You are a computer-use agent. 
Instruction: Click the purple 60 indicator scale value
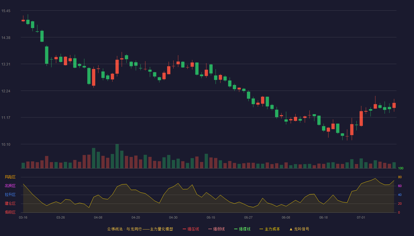(x=400, y=186)
